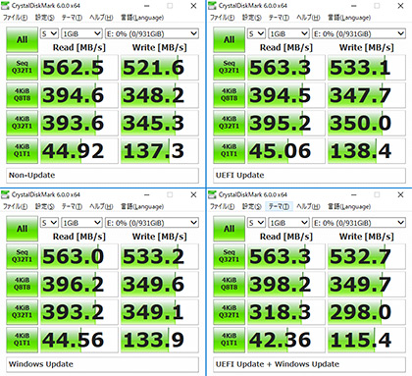This screenshot has width=412, height=376.
Task: Launch 4KiB Q1T1 test beside the 44.56 result
Action: click(x=22, y=340)
